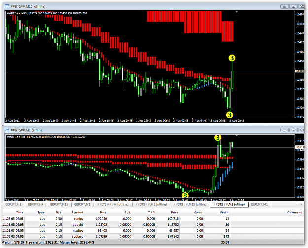Click the bottom yellow 3 marker on M1 chart
Screen dimensions: 308x248
pos(185,195)
